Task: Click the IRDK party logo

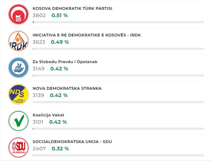Action: pyautogui.click(x=19, y=41)
